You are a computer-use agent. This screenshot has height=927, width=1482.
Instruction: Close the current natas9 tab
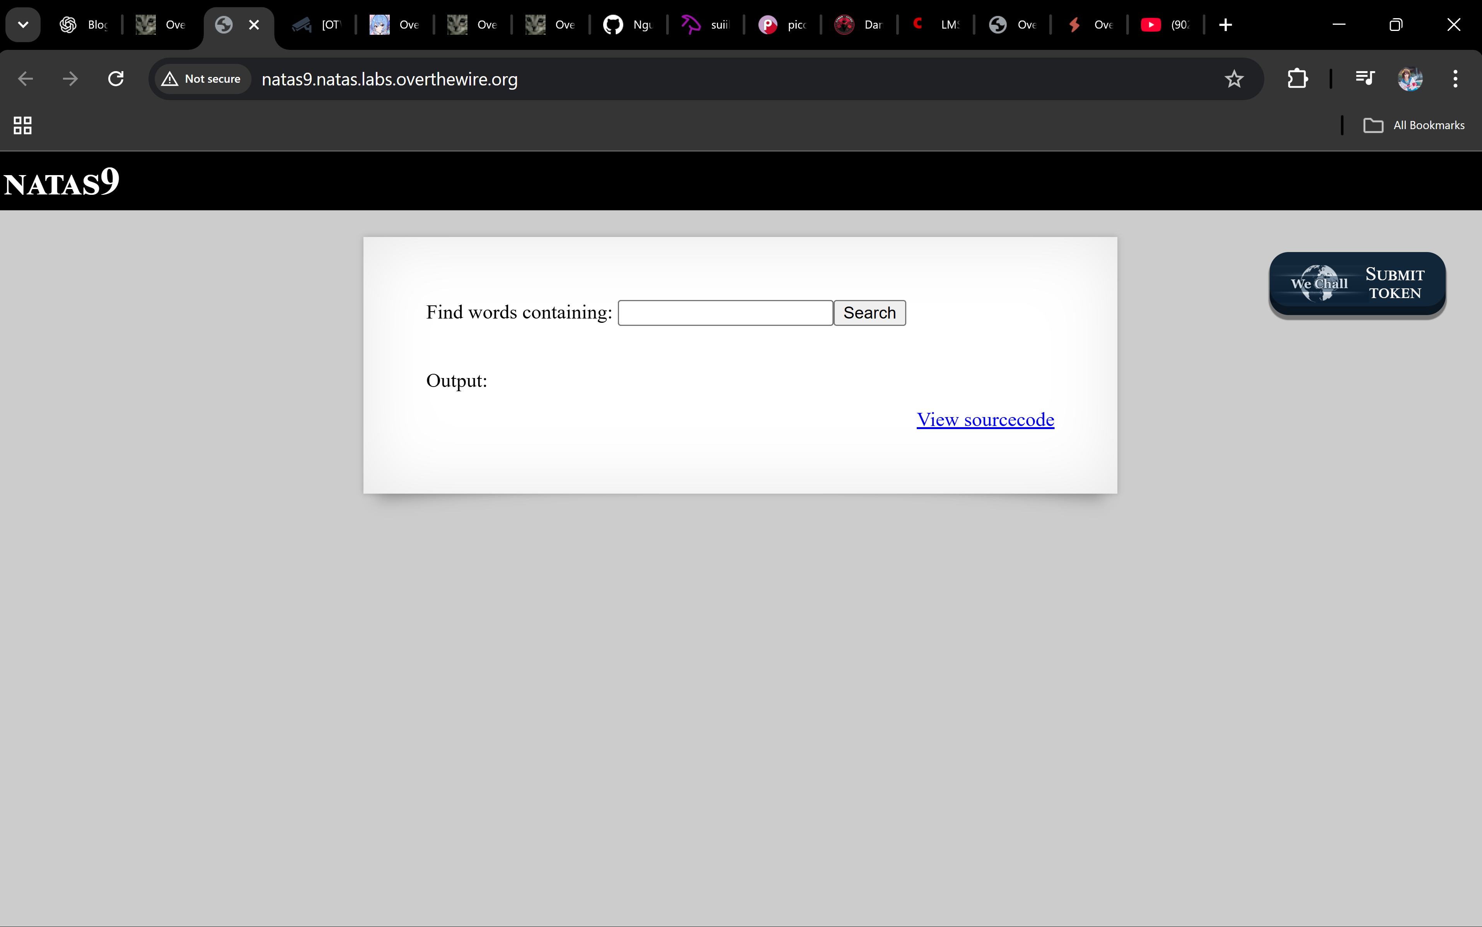(x=254, y=24)
